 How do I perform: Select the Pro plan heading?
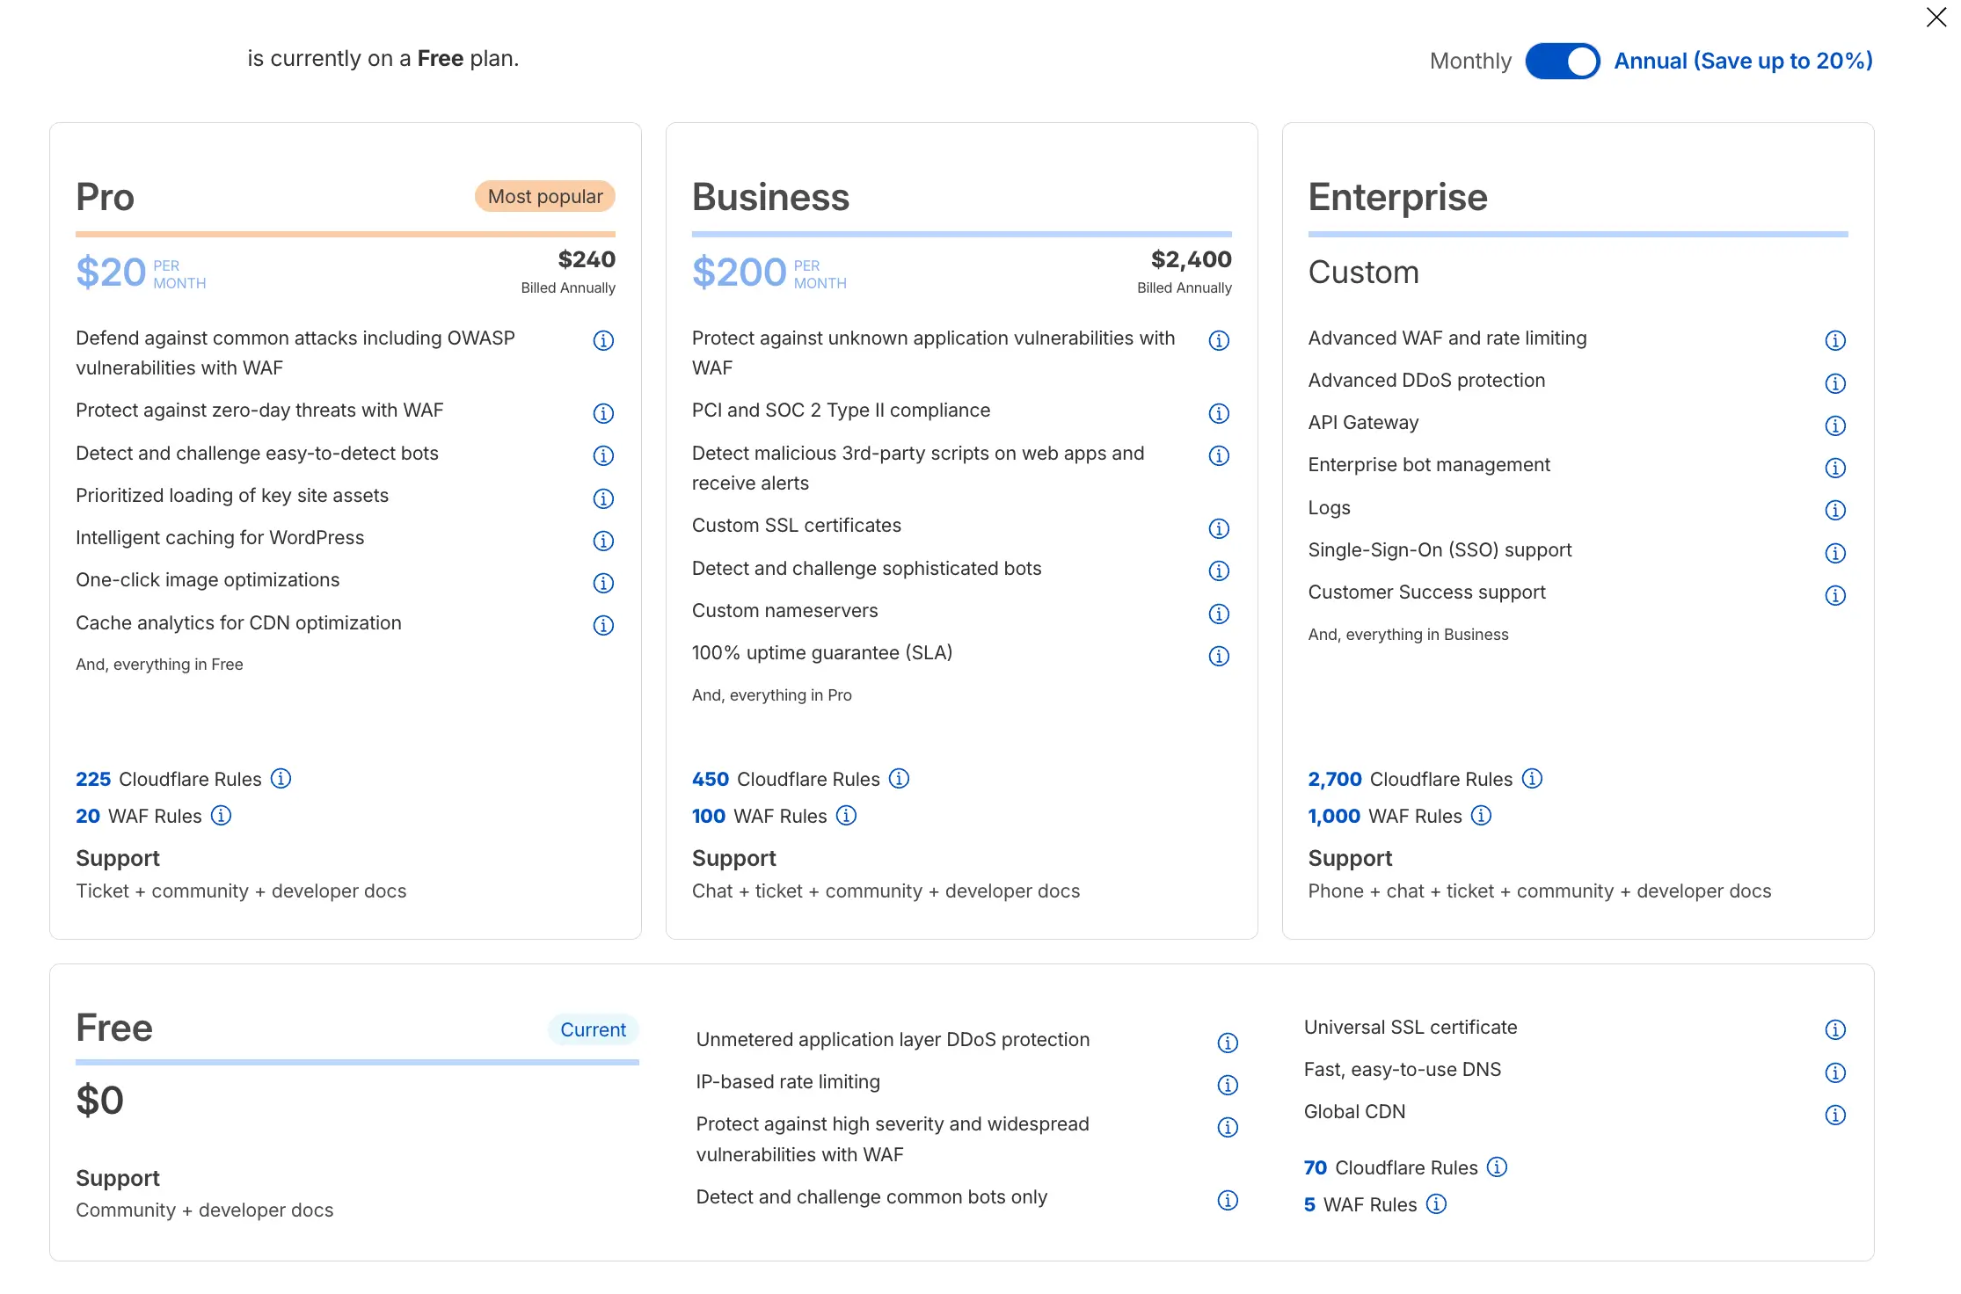point(105,197)
